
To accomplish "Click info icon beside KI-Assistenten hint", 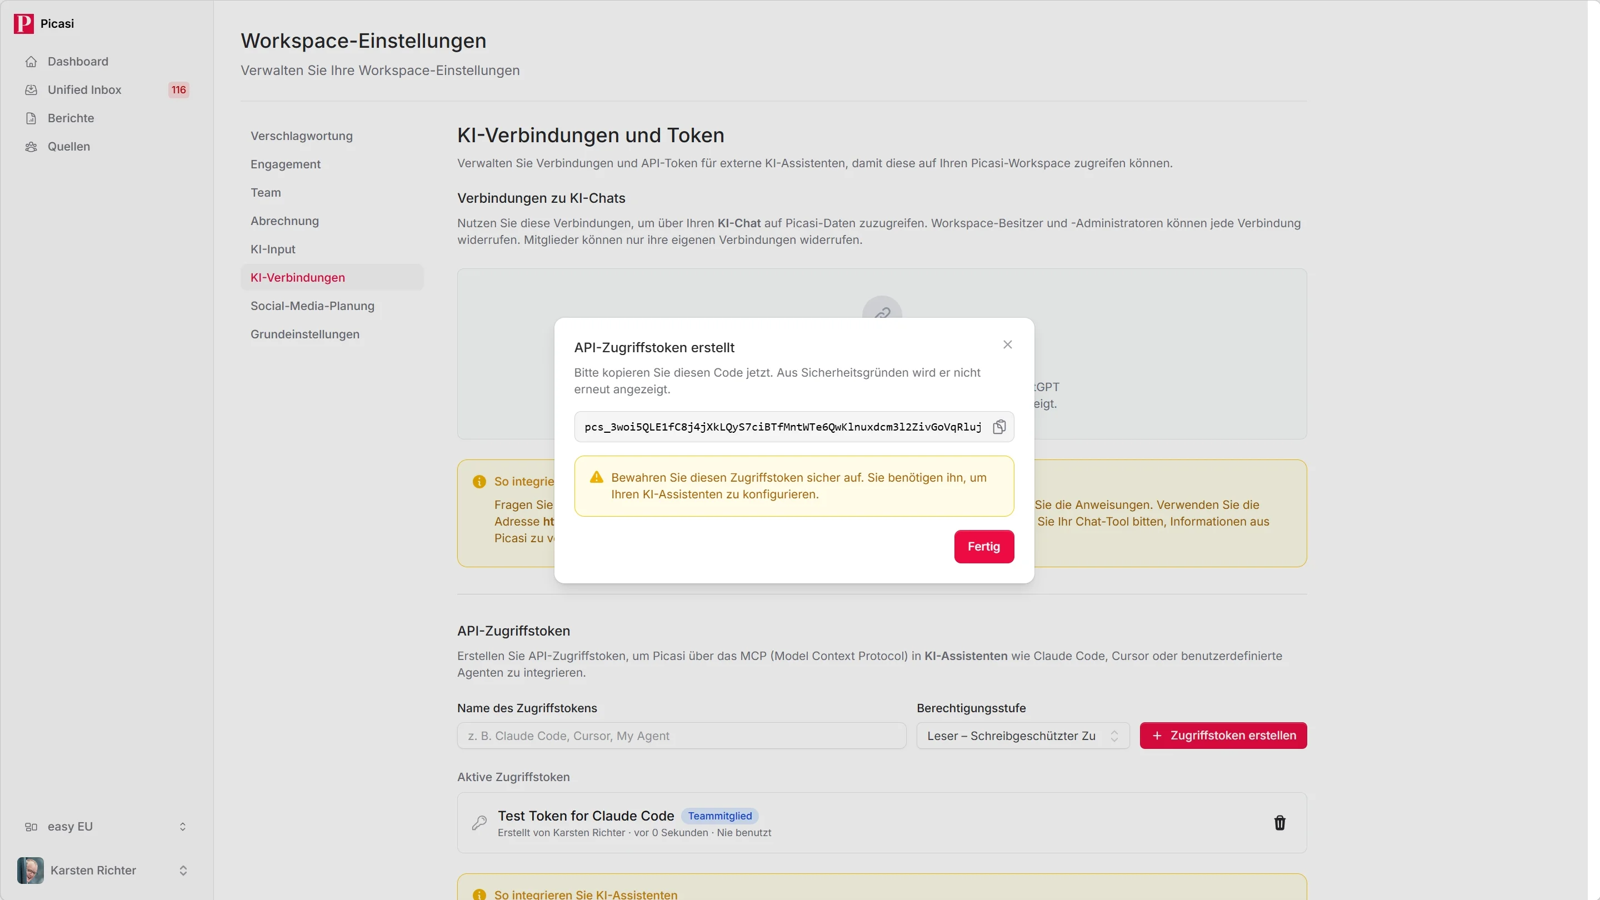I will pyautogui.click(x=479, y=894).
